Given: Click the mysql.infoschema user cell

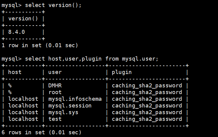Looking at the screenshot, I should (x=75, y=99).
